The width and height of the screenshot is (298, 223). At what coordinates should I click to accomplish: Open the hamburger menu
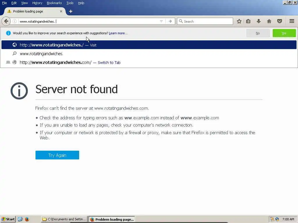click(x=292, y=21)
